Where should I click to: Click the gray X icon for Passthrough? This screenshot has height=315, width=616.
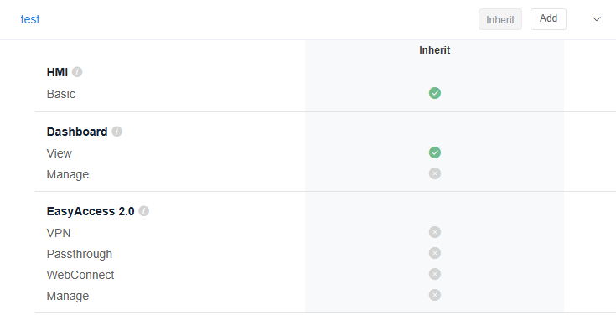434,253
